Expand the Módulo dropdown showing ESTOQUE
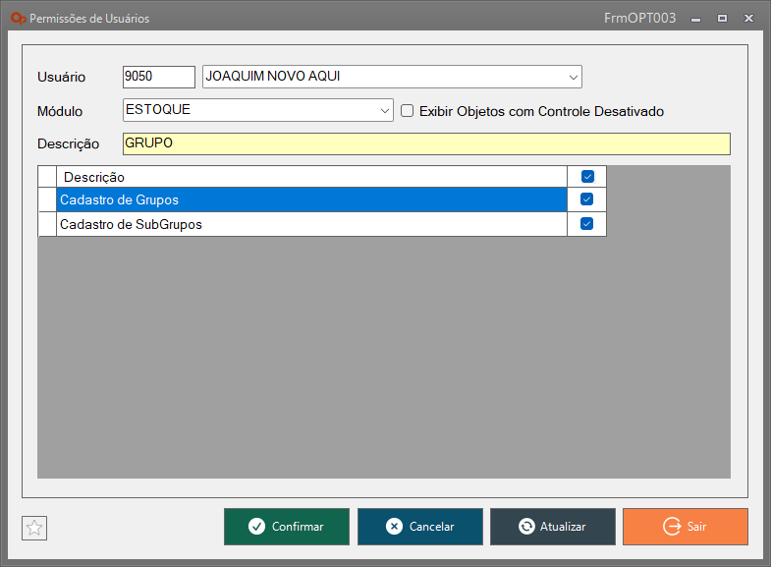Screen dimensions: 771x567 (385, 110)
